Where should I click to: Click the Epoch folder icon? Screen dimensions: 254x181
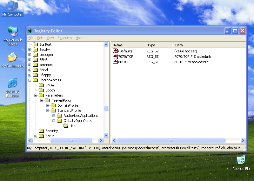pyautogui.click(x=42, y=90)
